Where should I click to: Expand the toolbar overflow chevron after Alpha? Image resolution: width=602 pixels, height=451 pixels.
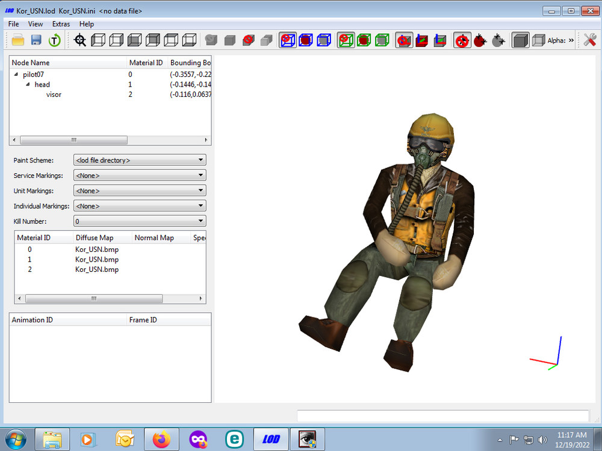click(571, 40)
